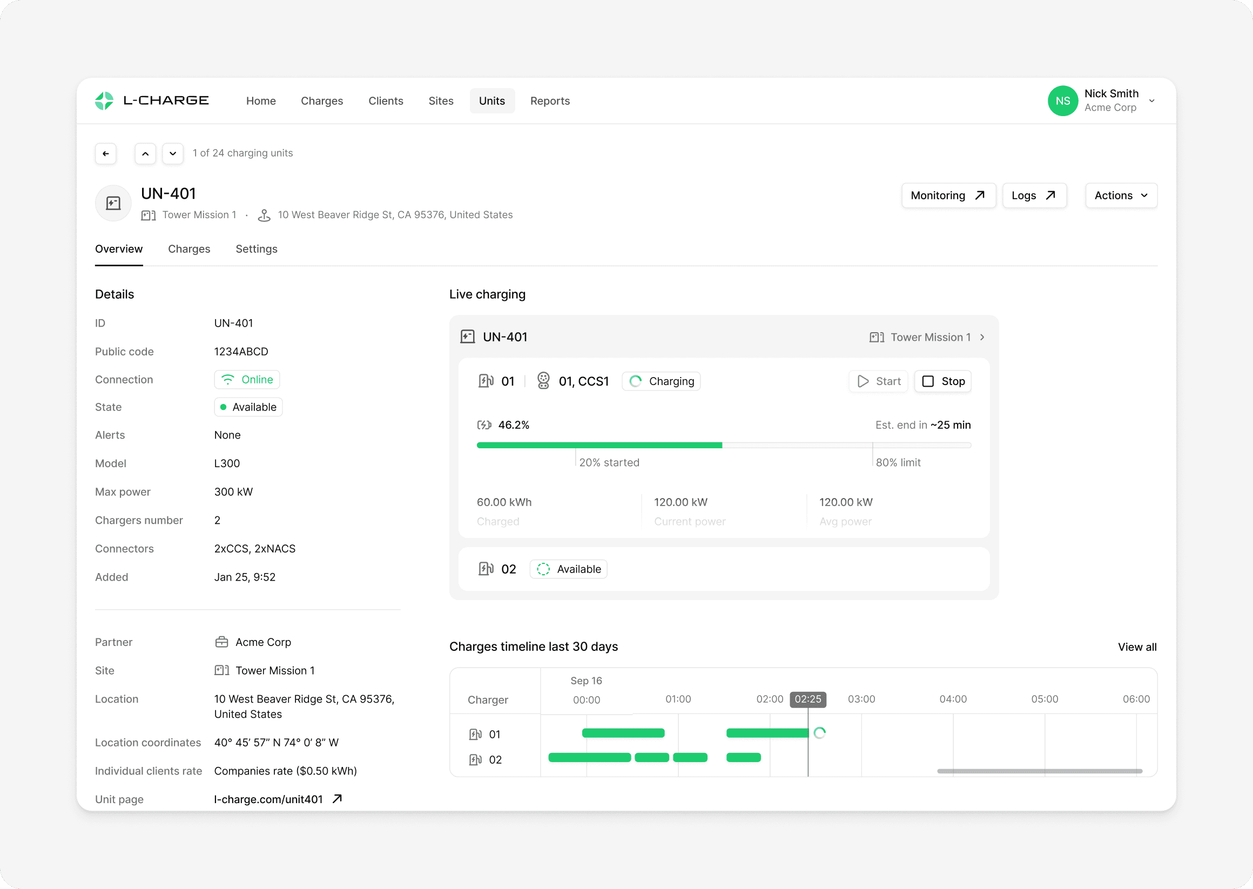Click the L-Charge logo icon
The height and width of the screenshot is (889, 1253).
pos(104,100)
